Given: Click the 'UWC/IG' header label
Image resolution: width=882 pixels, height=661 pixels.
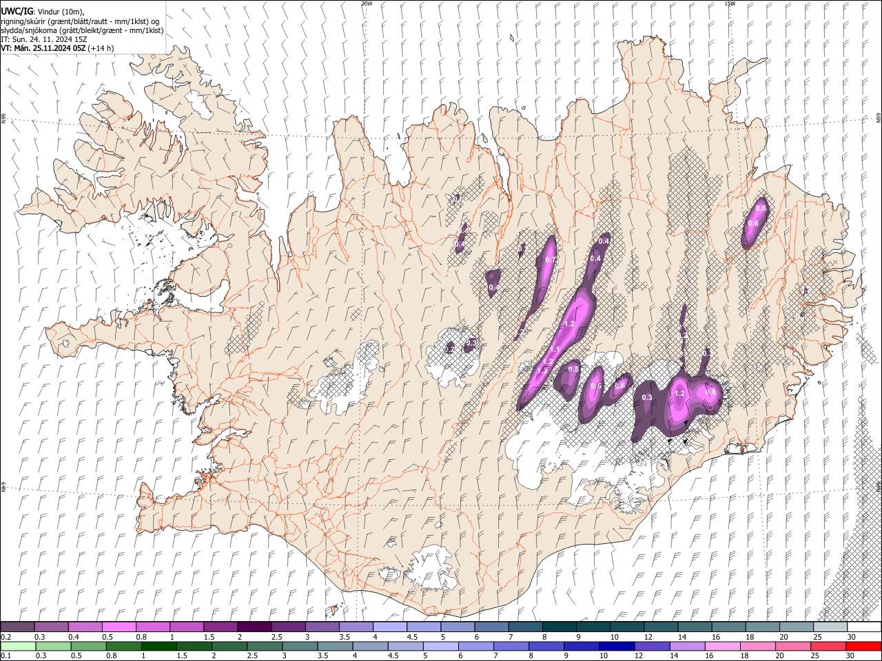Looking at the screenshot, I should [17, 12].
